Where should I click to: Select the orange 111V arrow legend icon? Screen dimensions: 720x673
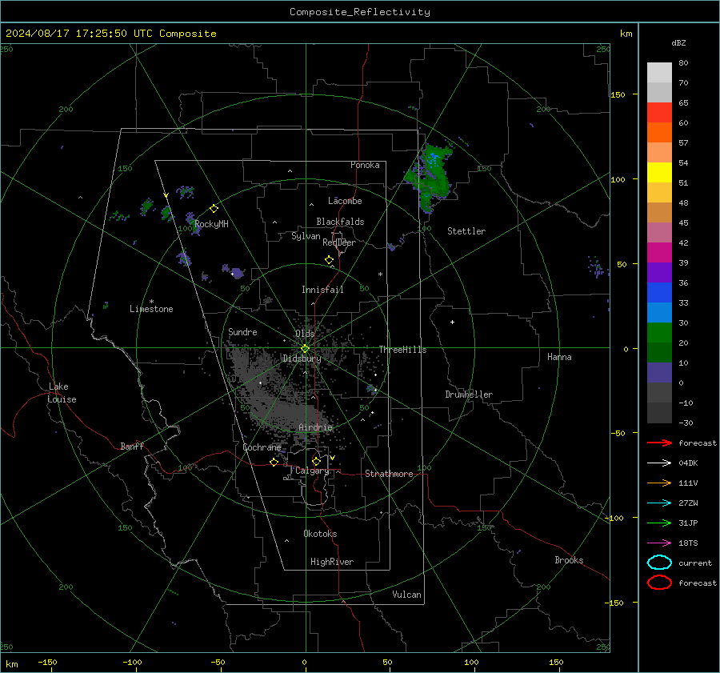pos(659,483)
